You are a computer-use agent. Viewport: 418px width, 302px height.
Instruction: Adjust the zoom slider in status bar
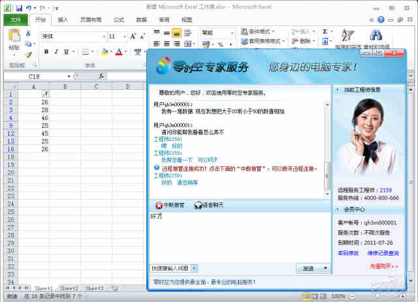point(378,296)
